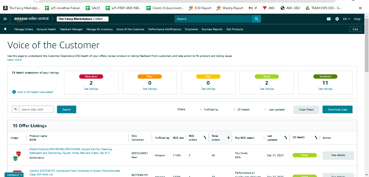Click the info icon beside CX Health calculated
Viewport: 369px width, 177px height.
14,92
